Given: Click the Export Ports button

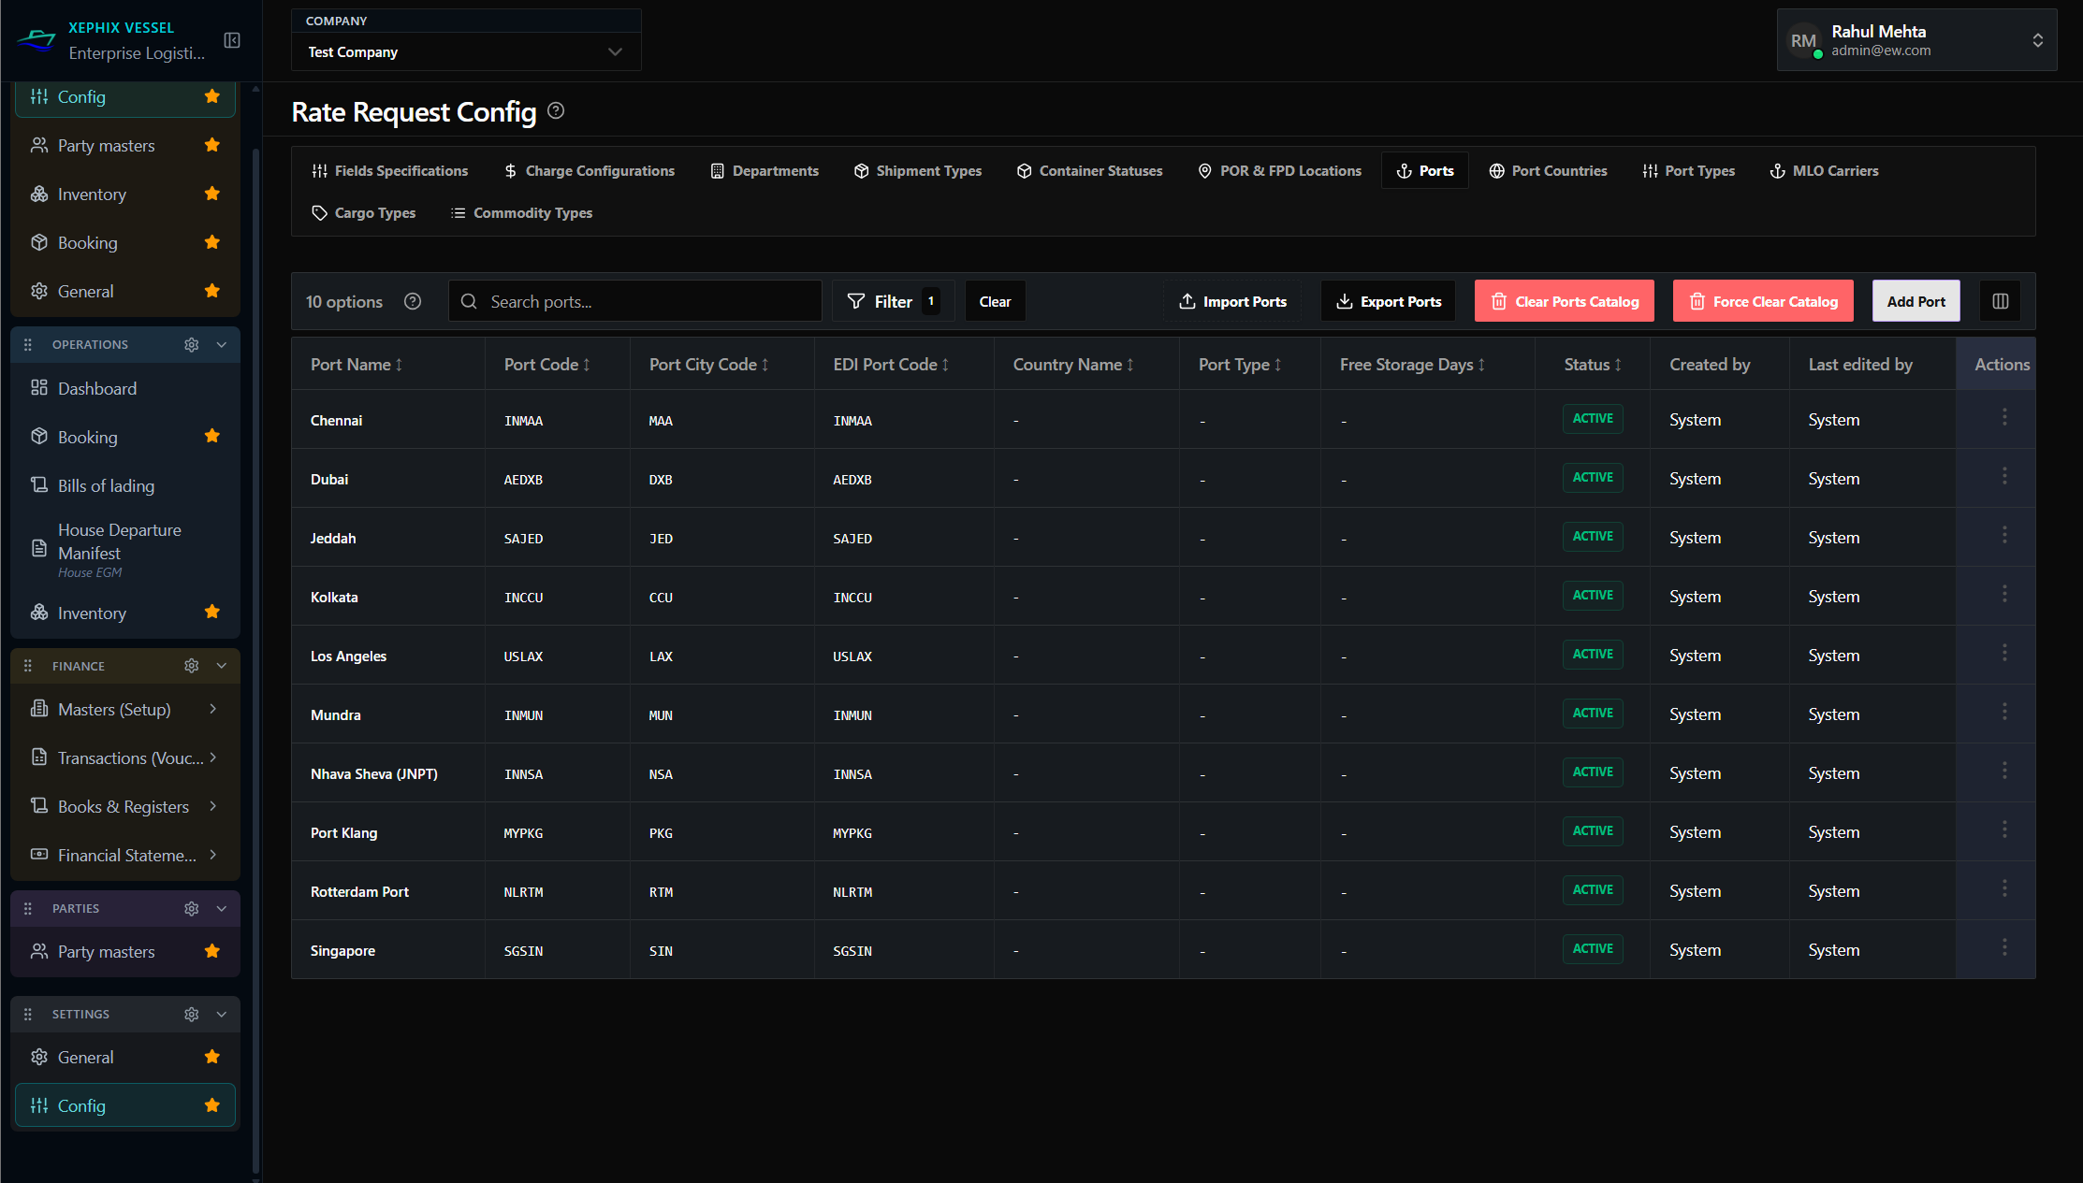Looking at the screenshot, I should click(1389, 301).
